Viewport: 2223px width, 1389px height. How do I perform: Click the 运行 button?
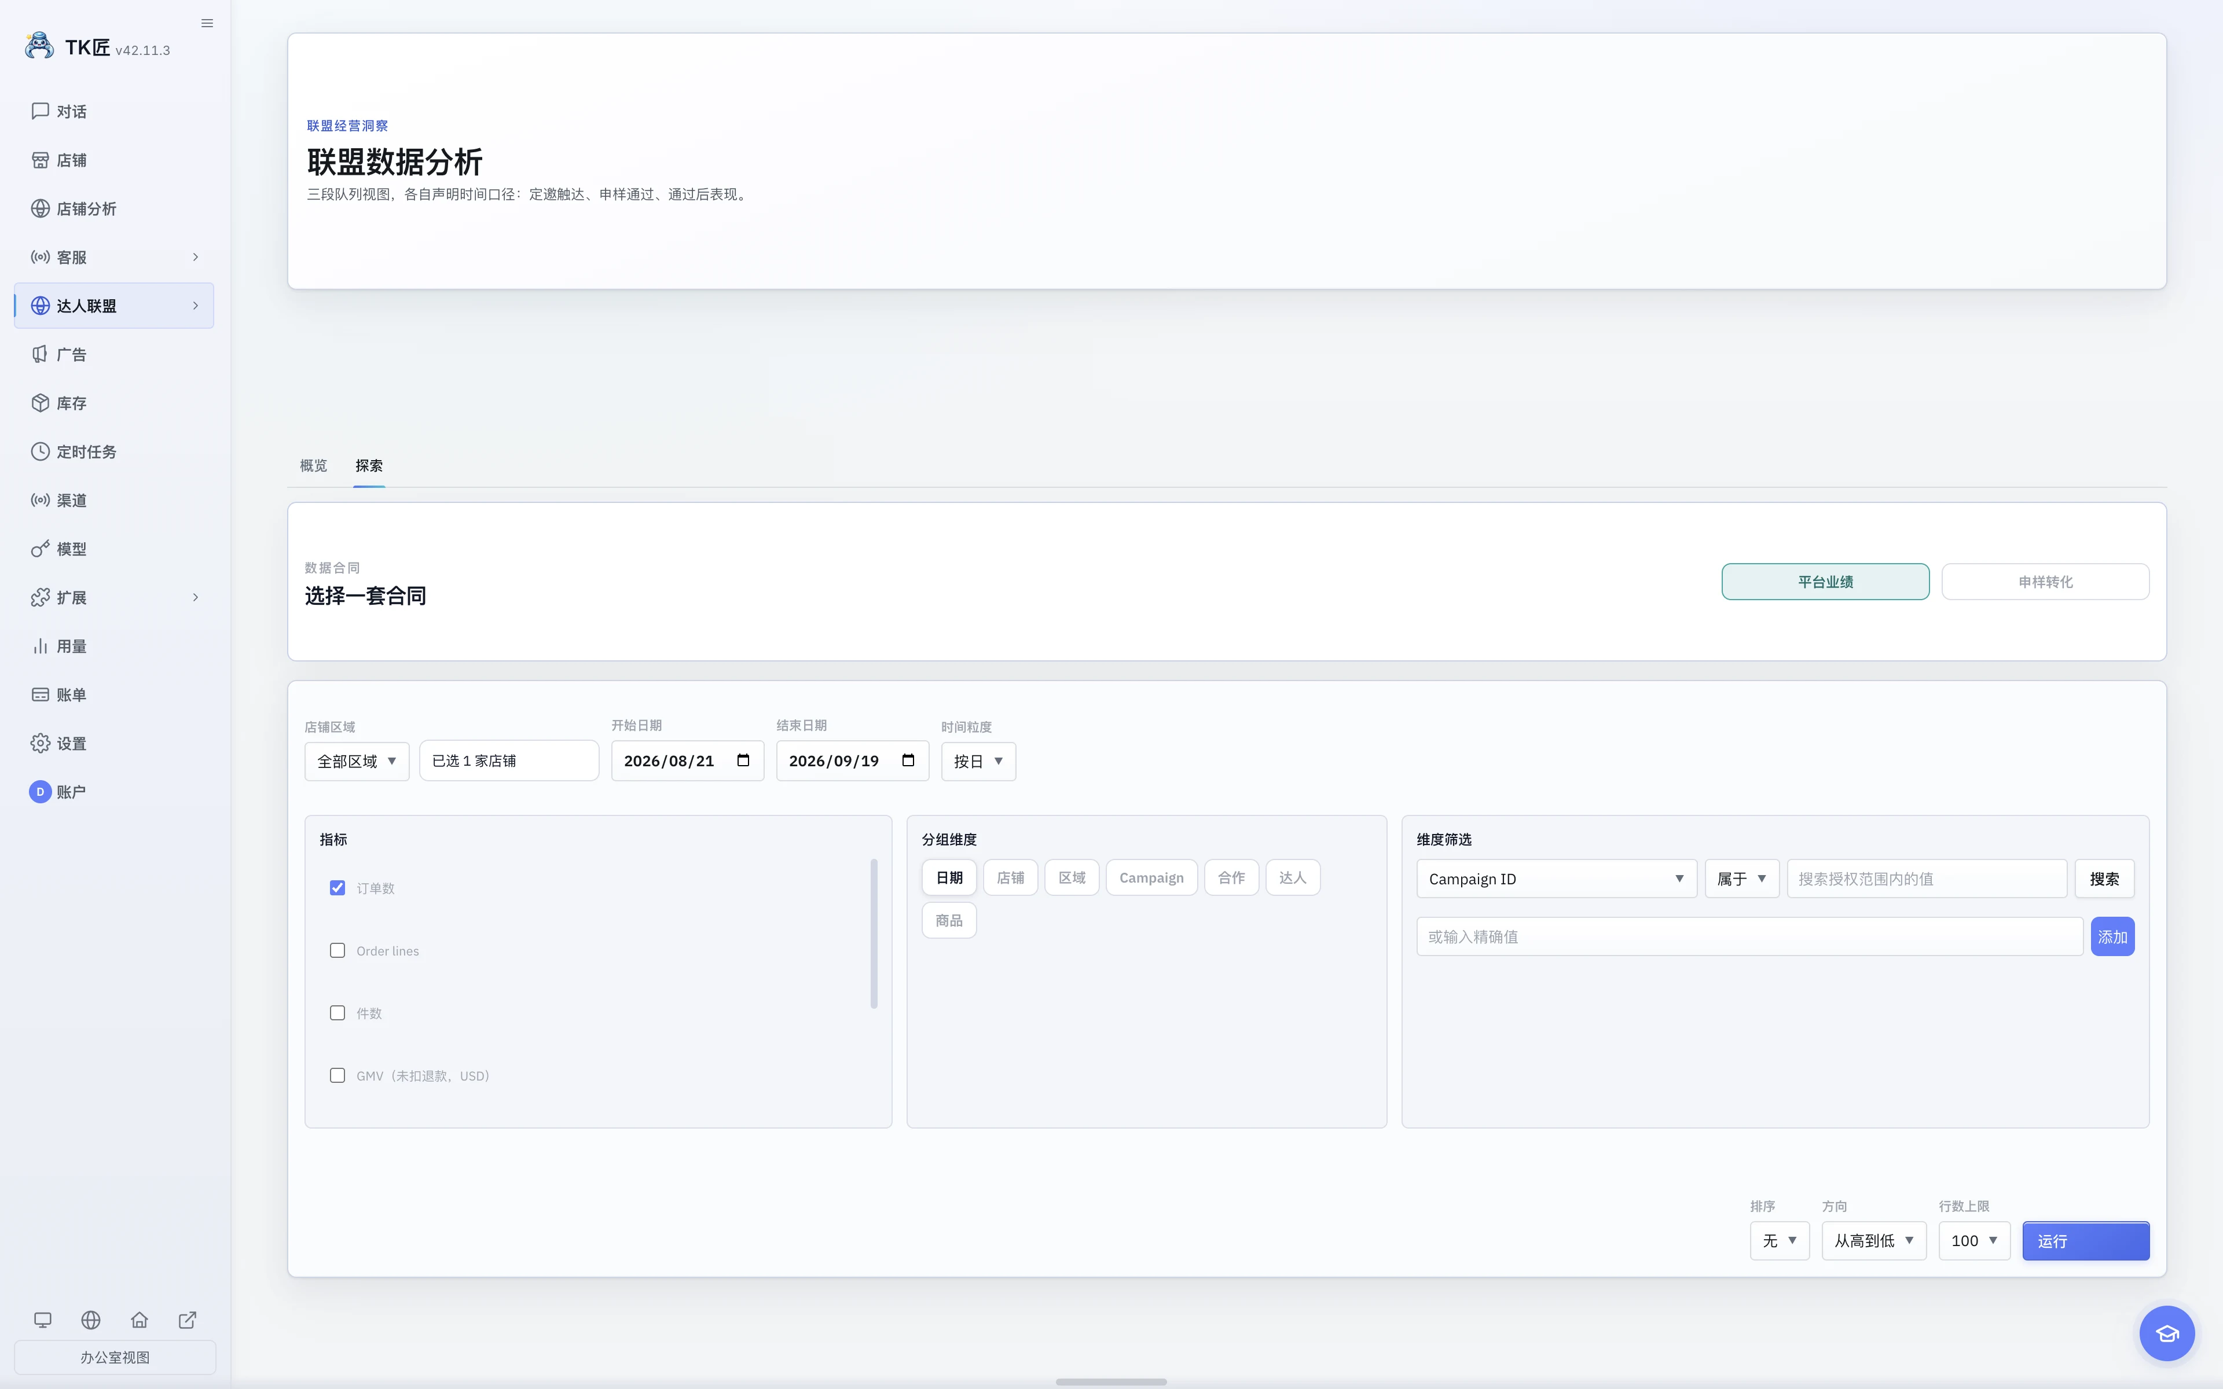(2085, 1241)
